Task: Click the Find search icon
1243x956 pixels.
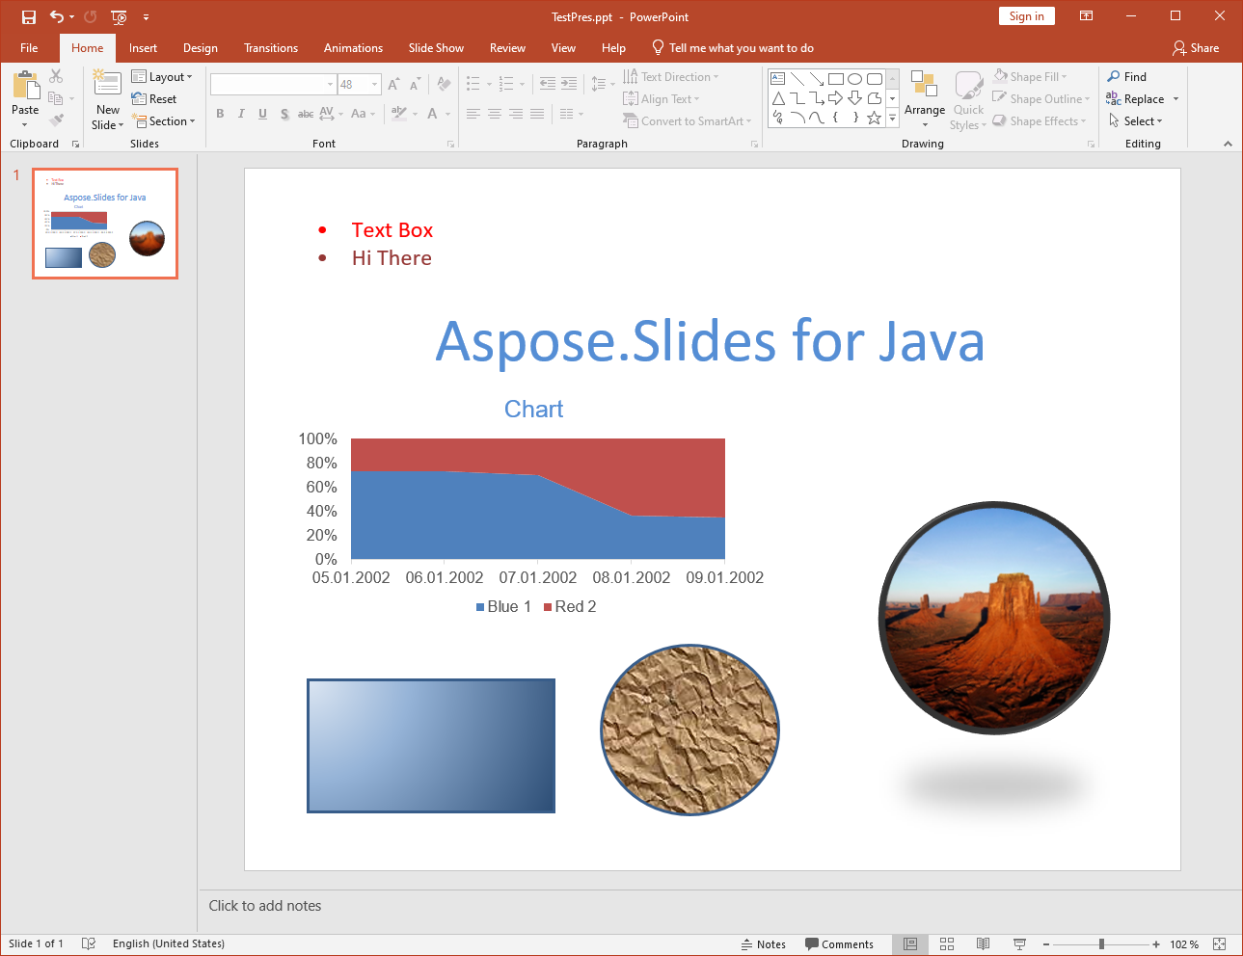Action: click(x=1114, y=77)
